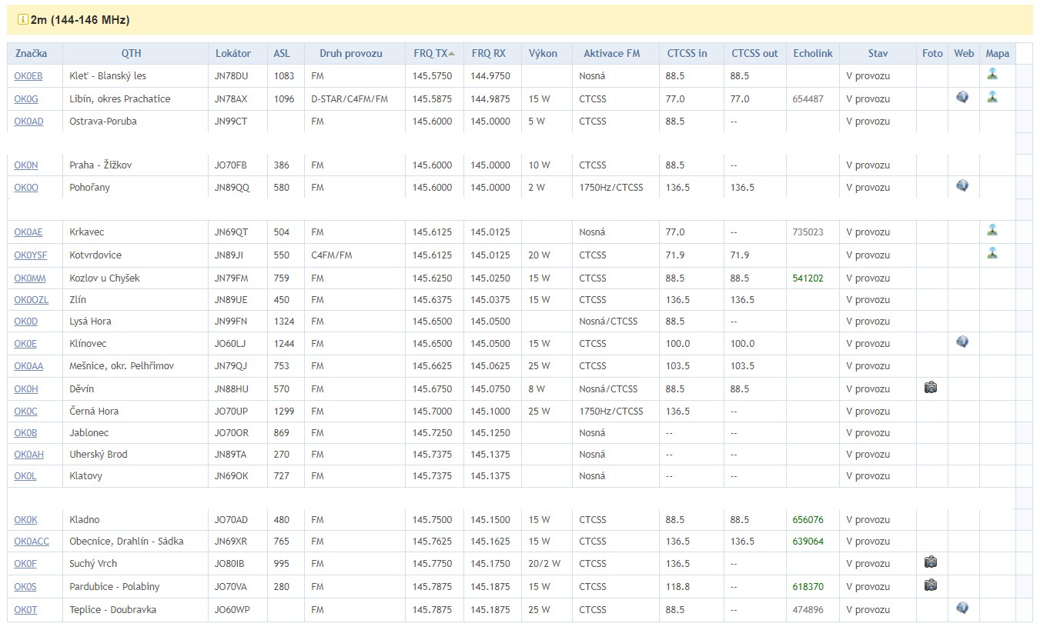
Task: Click info icon beside 2m band title
Action: 23,19
